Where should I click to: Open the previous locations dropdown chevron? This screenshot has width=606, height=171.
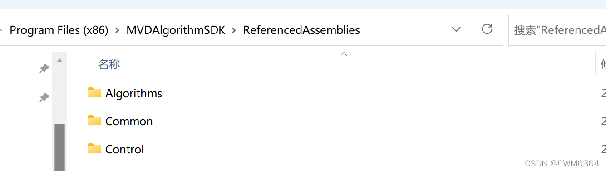pyautogui.click(x=456, y=29)
